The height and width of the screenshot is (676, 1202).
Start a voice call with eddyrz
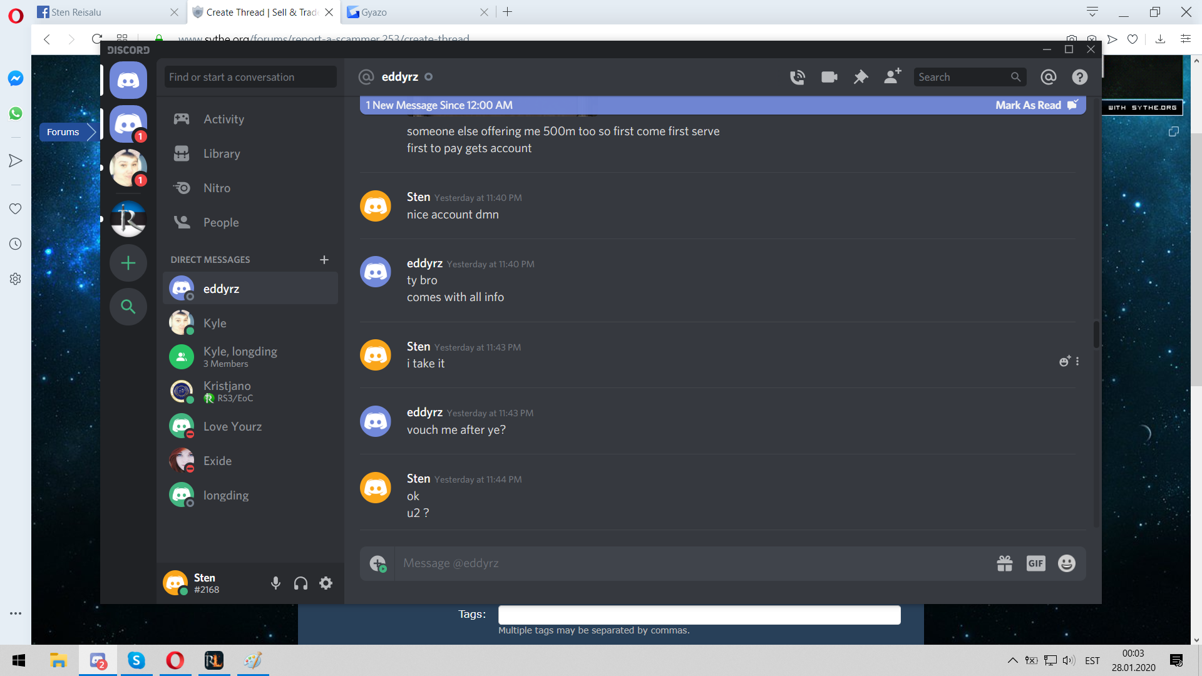point(797,77)
